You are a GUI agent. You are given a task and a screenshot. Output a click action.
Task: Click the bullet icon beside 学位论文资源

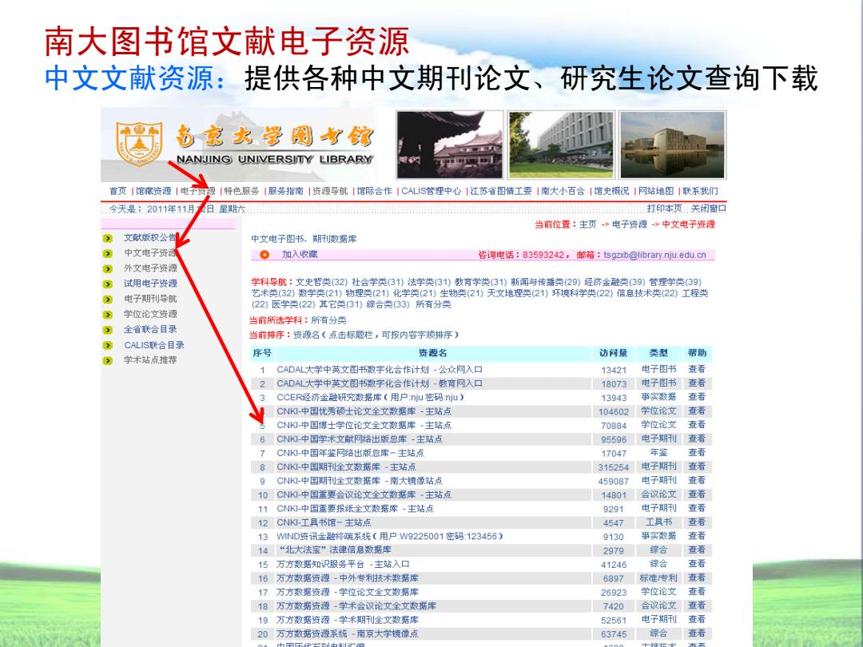tap(108, 315)
